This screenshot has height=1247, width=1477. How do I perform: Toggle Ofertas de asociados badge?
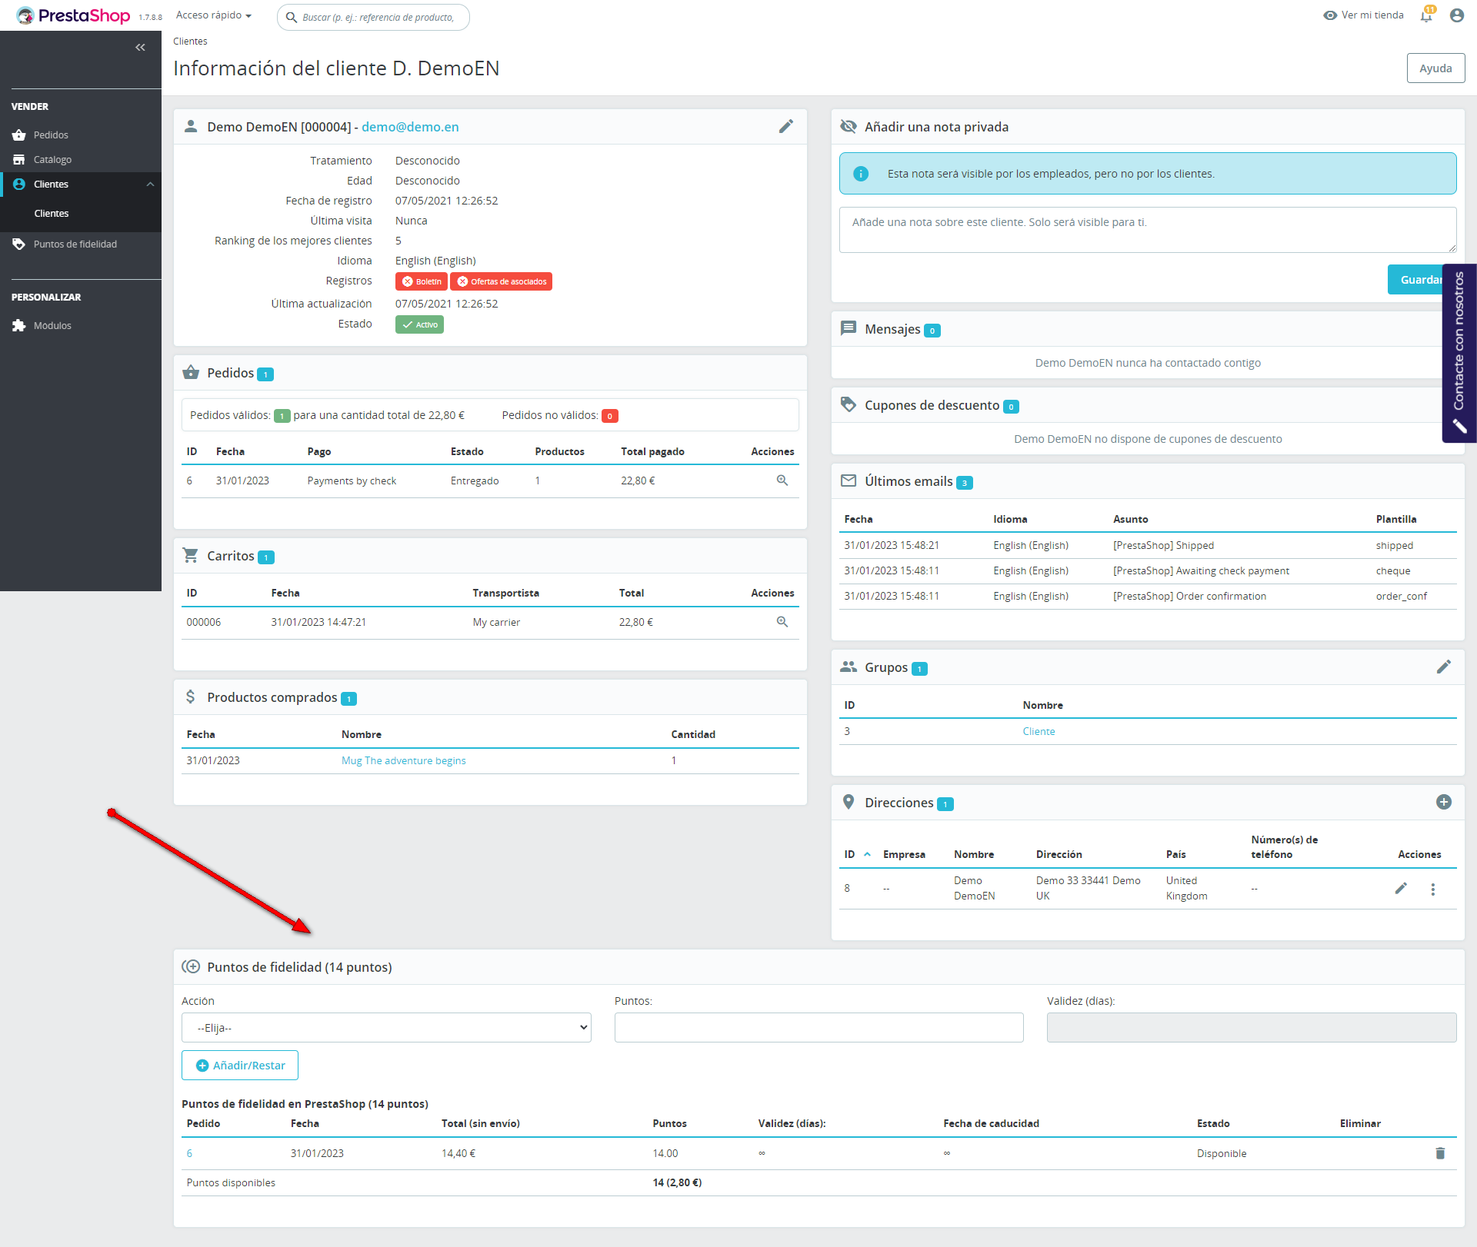[x=501, y=281]
